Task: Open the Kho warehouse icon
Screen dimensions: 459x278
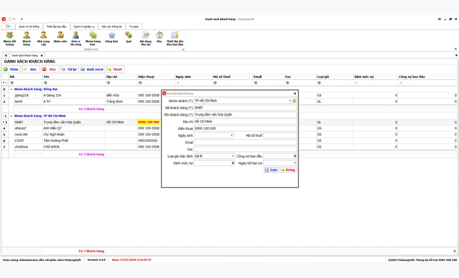Action: [x=159, y=38]
